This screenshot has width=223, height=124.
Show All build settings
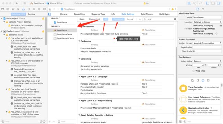point(106,19)
